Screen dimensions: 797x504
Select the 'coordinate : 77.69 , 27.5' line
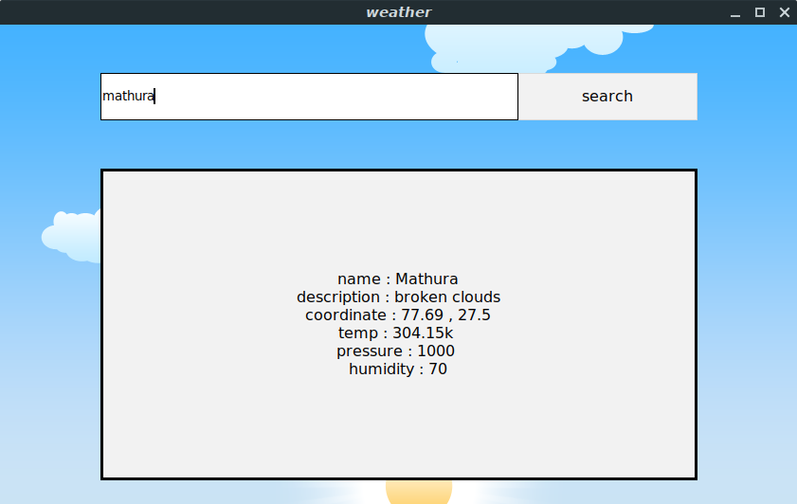point(398,315)
